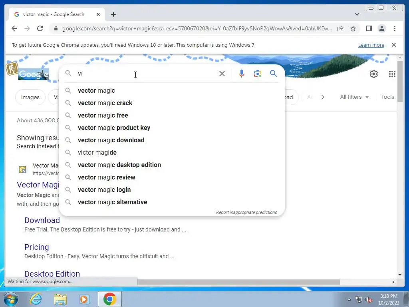Search by image with the Lens icon
Viewport: 409px width, 307px height.
click(258, 74)
